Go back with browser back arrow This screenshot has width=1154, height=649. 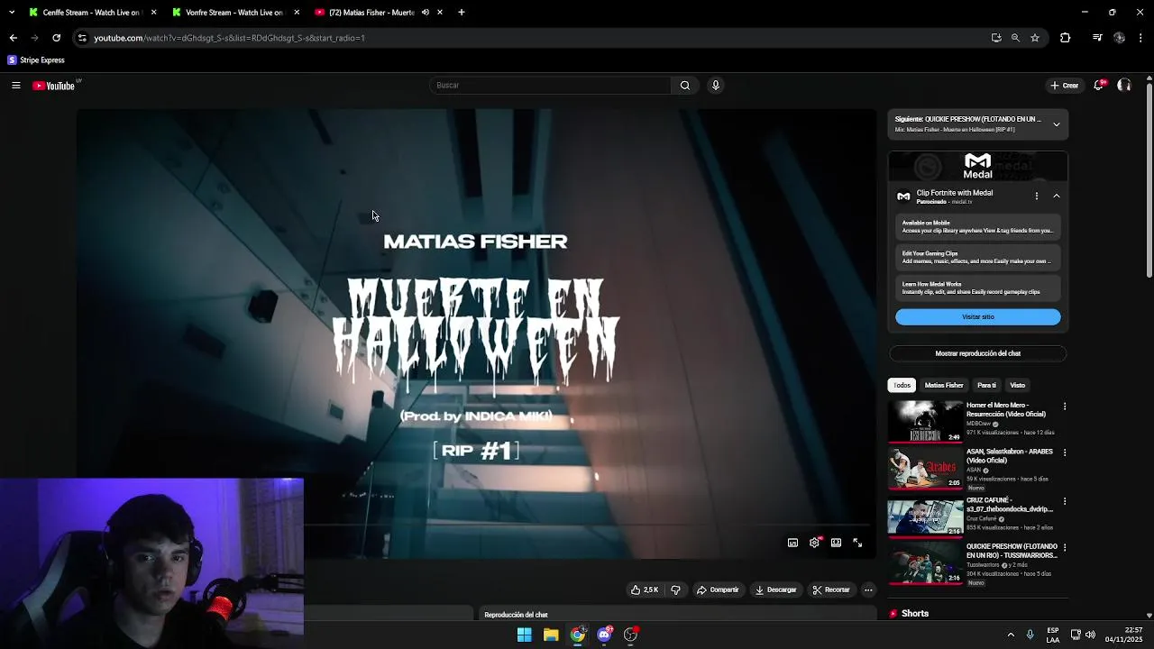[x=14, y=38]
